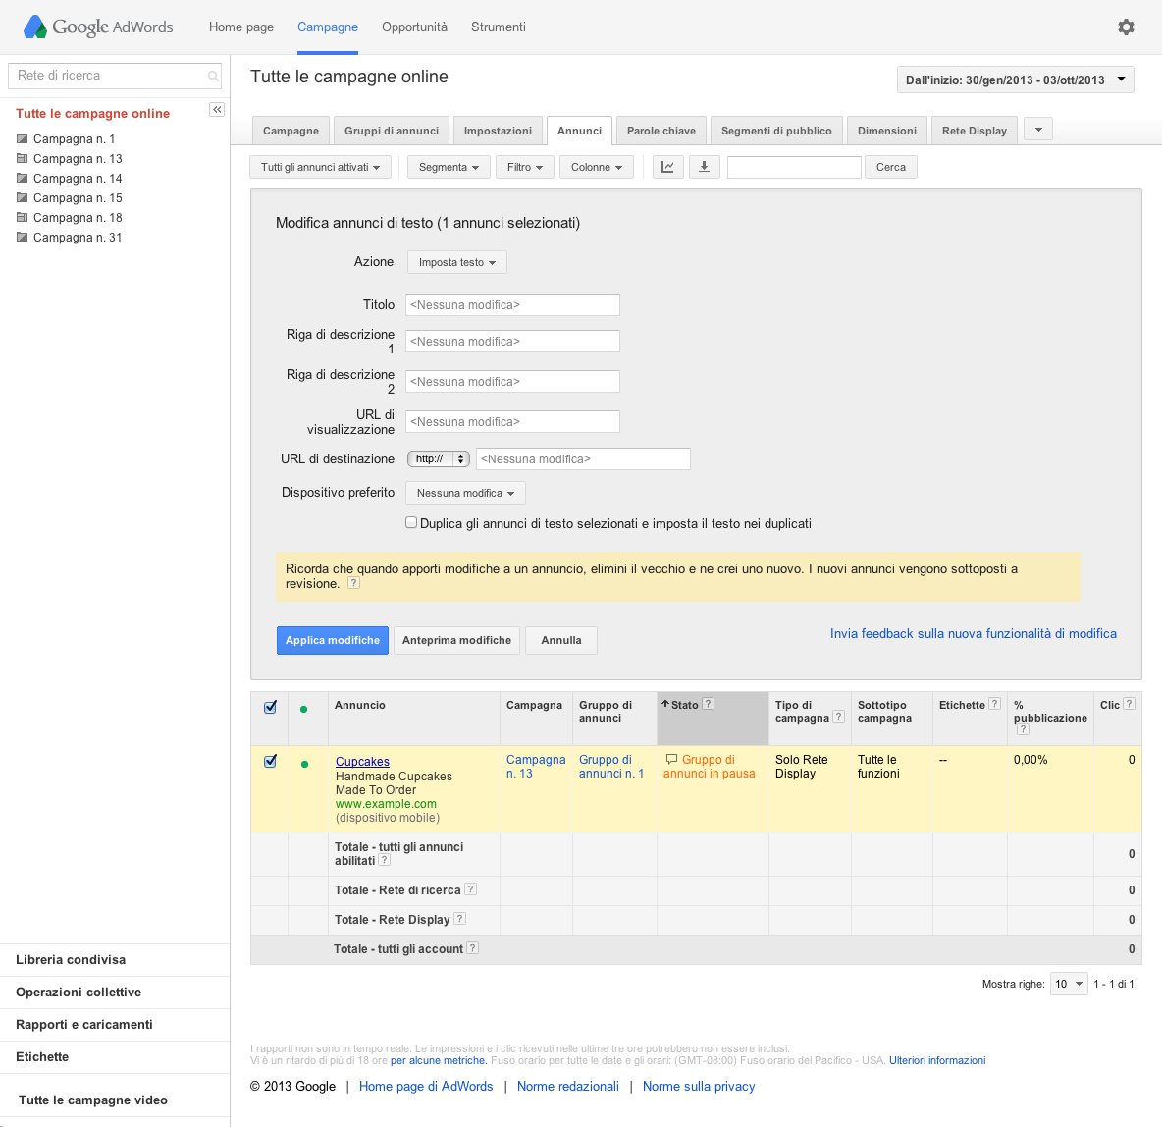This screenshot has height=1127, width=1163.
Task: Switch to Segmenti di pubblico tab
Action: [776, 131]
